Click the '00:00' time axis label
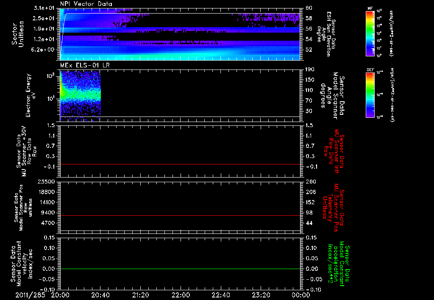 [300, 295]
